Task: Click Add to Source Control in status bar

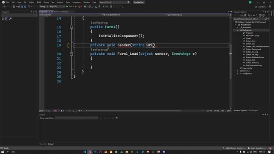Action: point(234,148)
